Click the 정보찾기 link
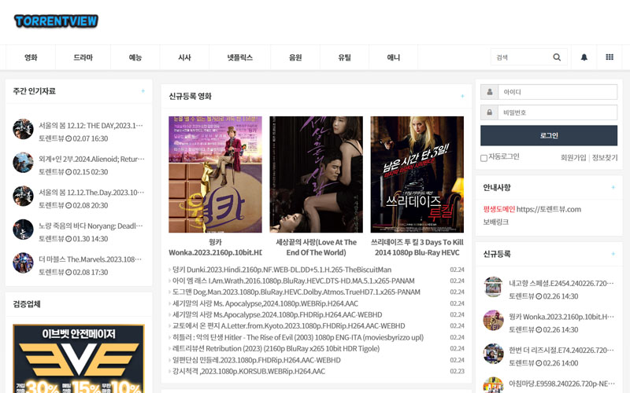 [605, 158]
